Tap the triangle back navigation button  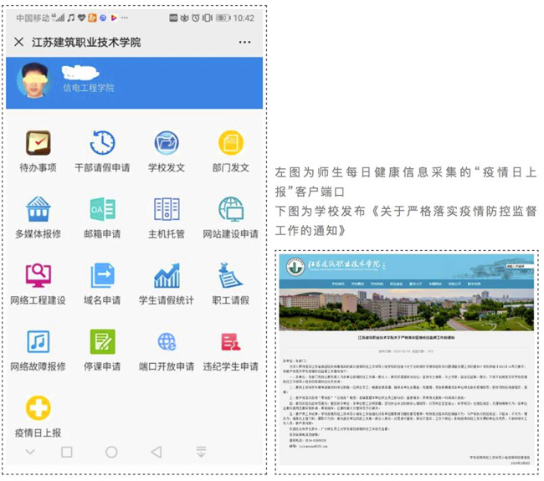[x=157, y=452]
